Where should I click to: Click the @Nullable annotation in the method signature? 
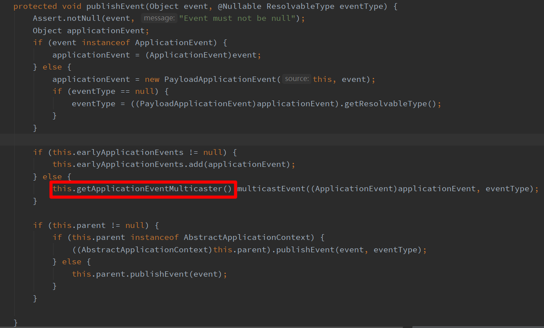point(240,6)
